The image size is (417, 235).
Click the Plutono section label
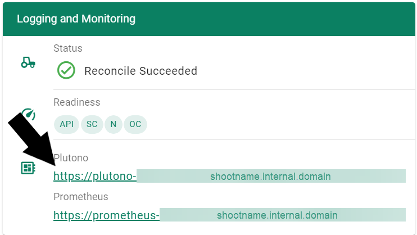(x=72, y=158)
